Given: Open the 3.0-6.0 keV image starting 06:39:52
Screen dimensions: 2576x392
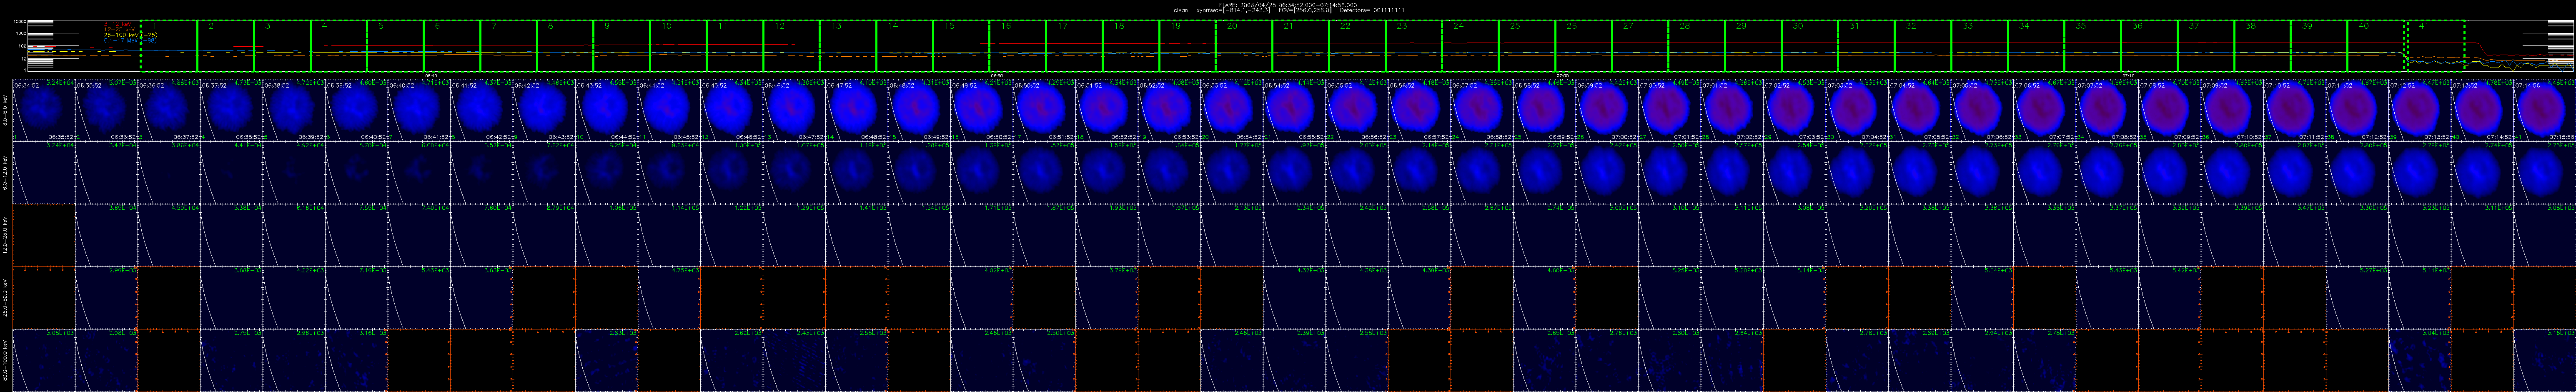Looking at the screenshot, I should [x=357, y=110].
